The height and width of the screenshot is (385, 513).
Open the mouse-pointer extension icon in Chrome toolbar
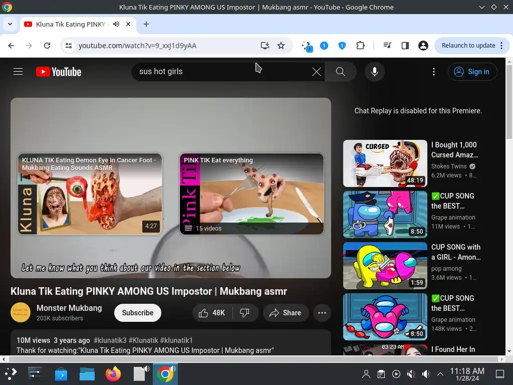pos(307,46)
